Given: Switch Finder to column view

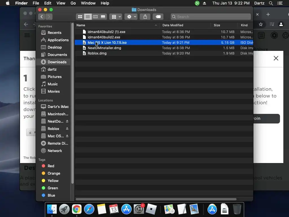Looking at the screenshot, I should (x=95, y=17).
